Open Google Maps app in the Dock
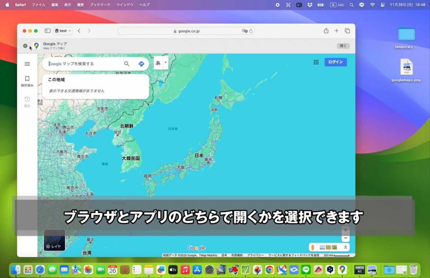This screenshot has height=278, width=430. click(x=342, y=269)
